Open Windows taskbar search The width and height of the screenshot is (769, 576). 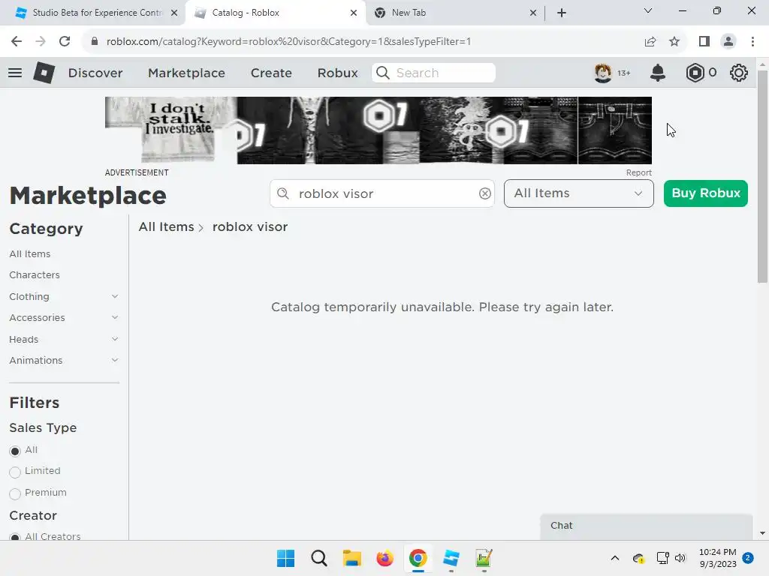pos(318,558)
